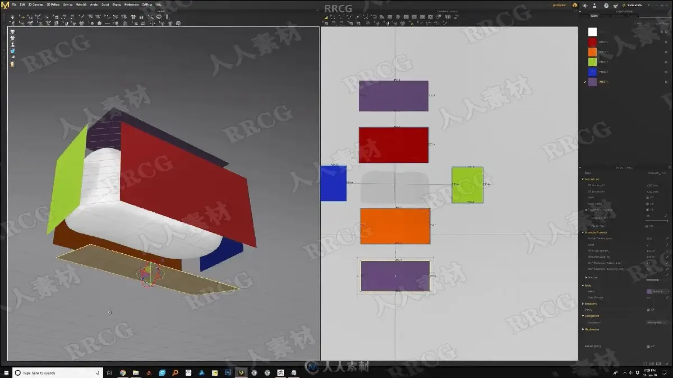
Task: Select the red pattern piece in 2D window
Action: 394,145
